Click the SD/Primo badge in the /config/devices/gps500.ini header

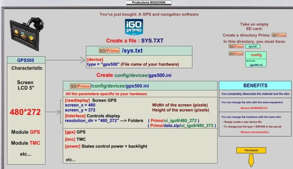80,86
